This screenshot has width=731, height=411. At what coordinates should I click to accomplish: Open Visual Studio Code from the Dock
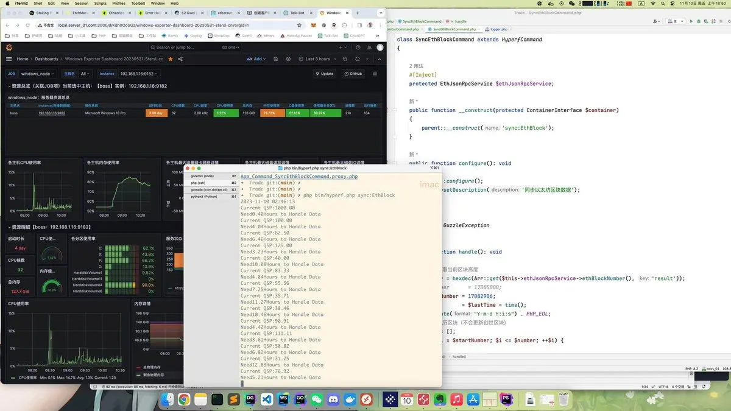click(x=266, y=399)
